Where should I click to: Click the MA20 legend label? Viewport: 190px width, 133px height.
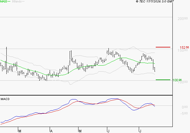tap(4, 2)
